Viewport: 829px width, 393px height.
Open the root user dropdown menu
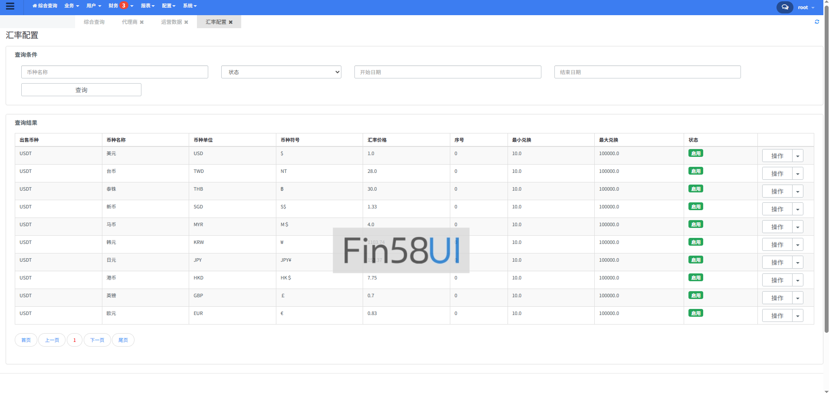806,7
